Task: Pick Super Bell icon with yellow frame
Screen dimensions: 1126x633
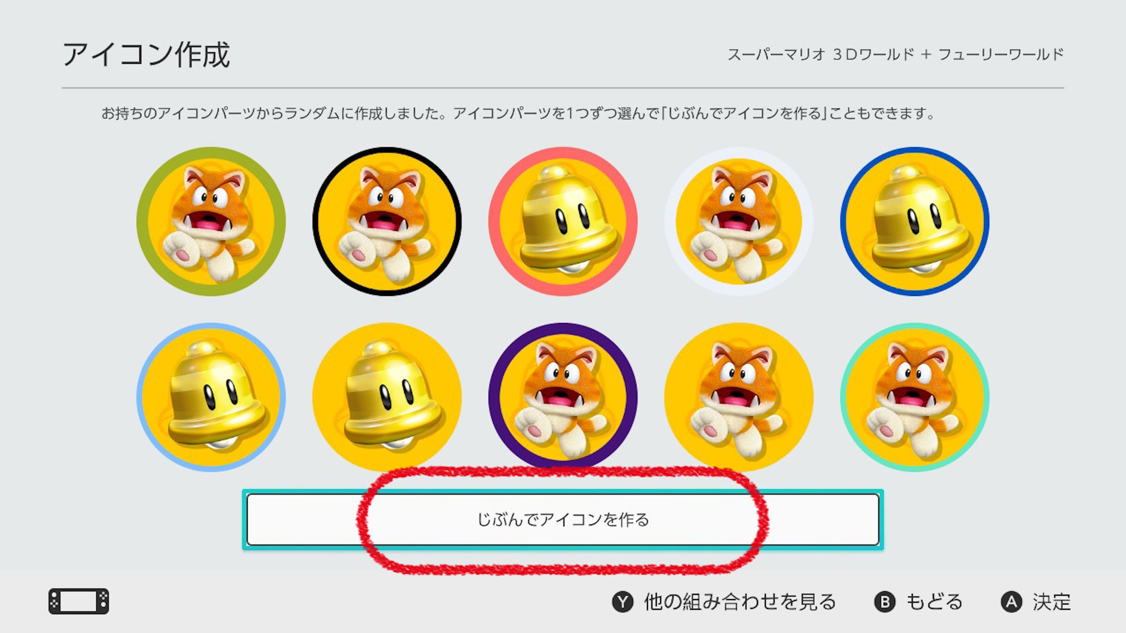Action: tap(387, 397)
